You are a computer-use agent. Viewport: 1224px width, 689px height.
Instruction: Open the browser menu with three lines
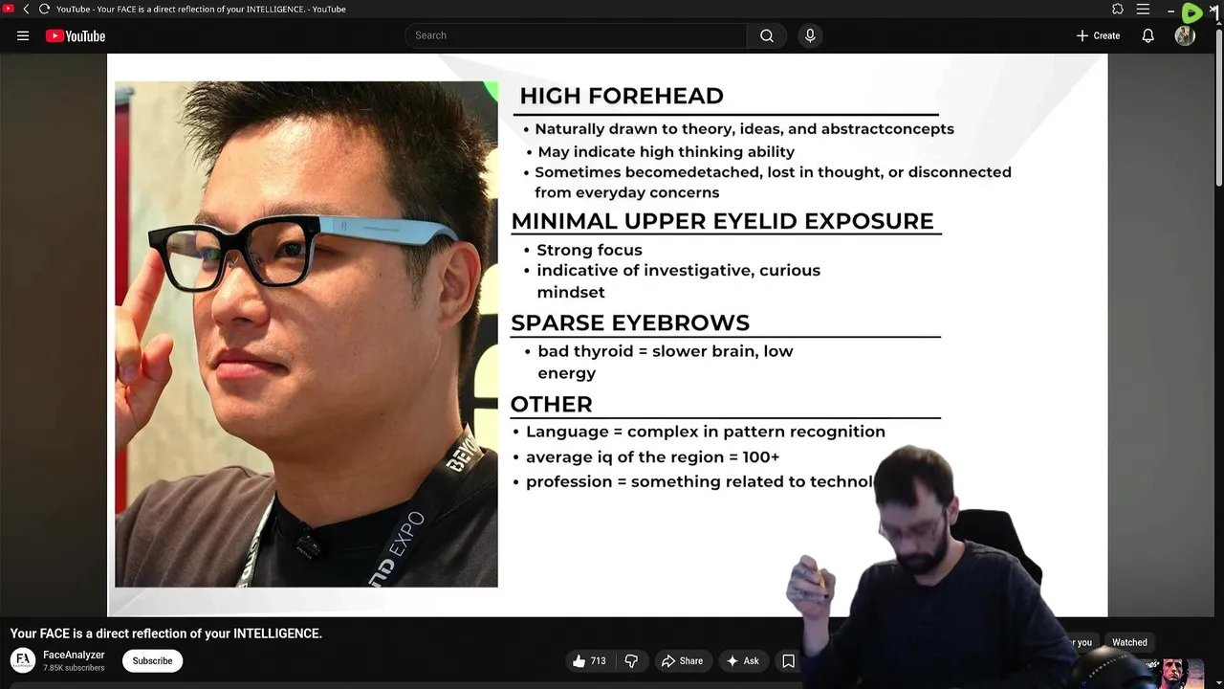point(1143,9)
